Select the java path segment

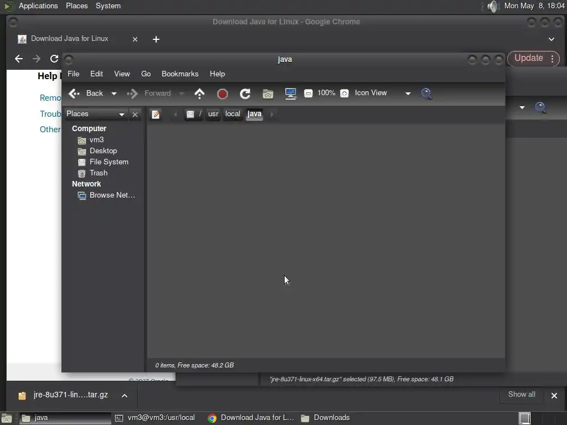[254, 114]
